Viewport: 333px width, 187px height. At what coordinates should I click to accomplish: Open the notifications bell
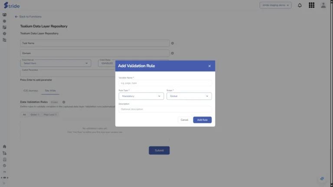[x=300, y=5]
